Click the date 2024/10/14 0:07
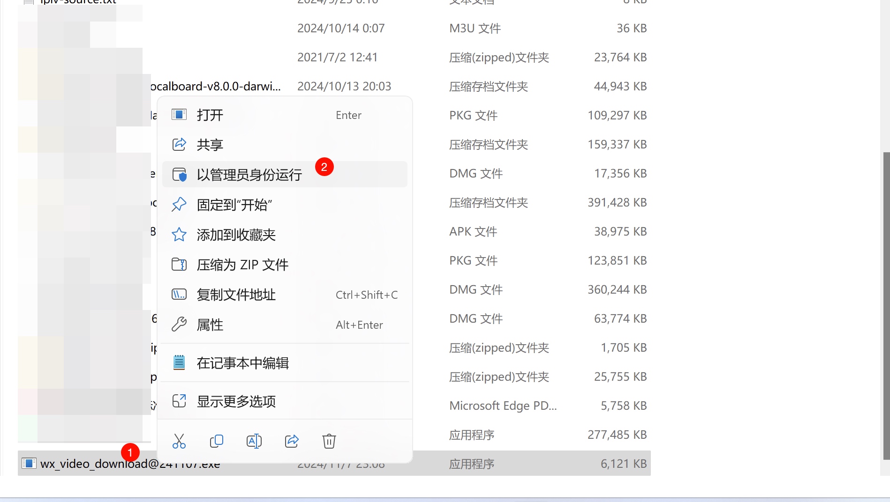The height and width of the screenshot is (502, 890). click(341, 29)
